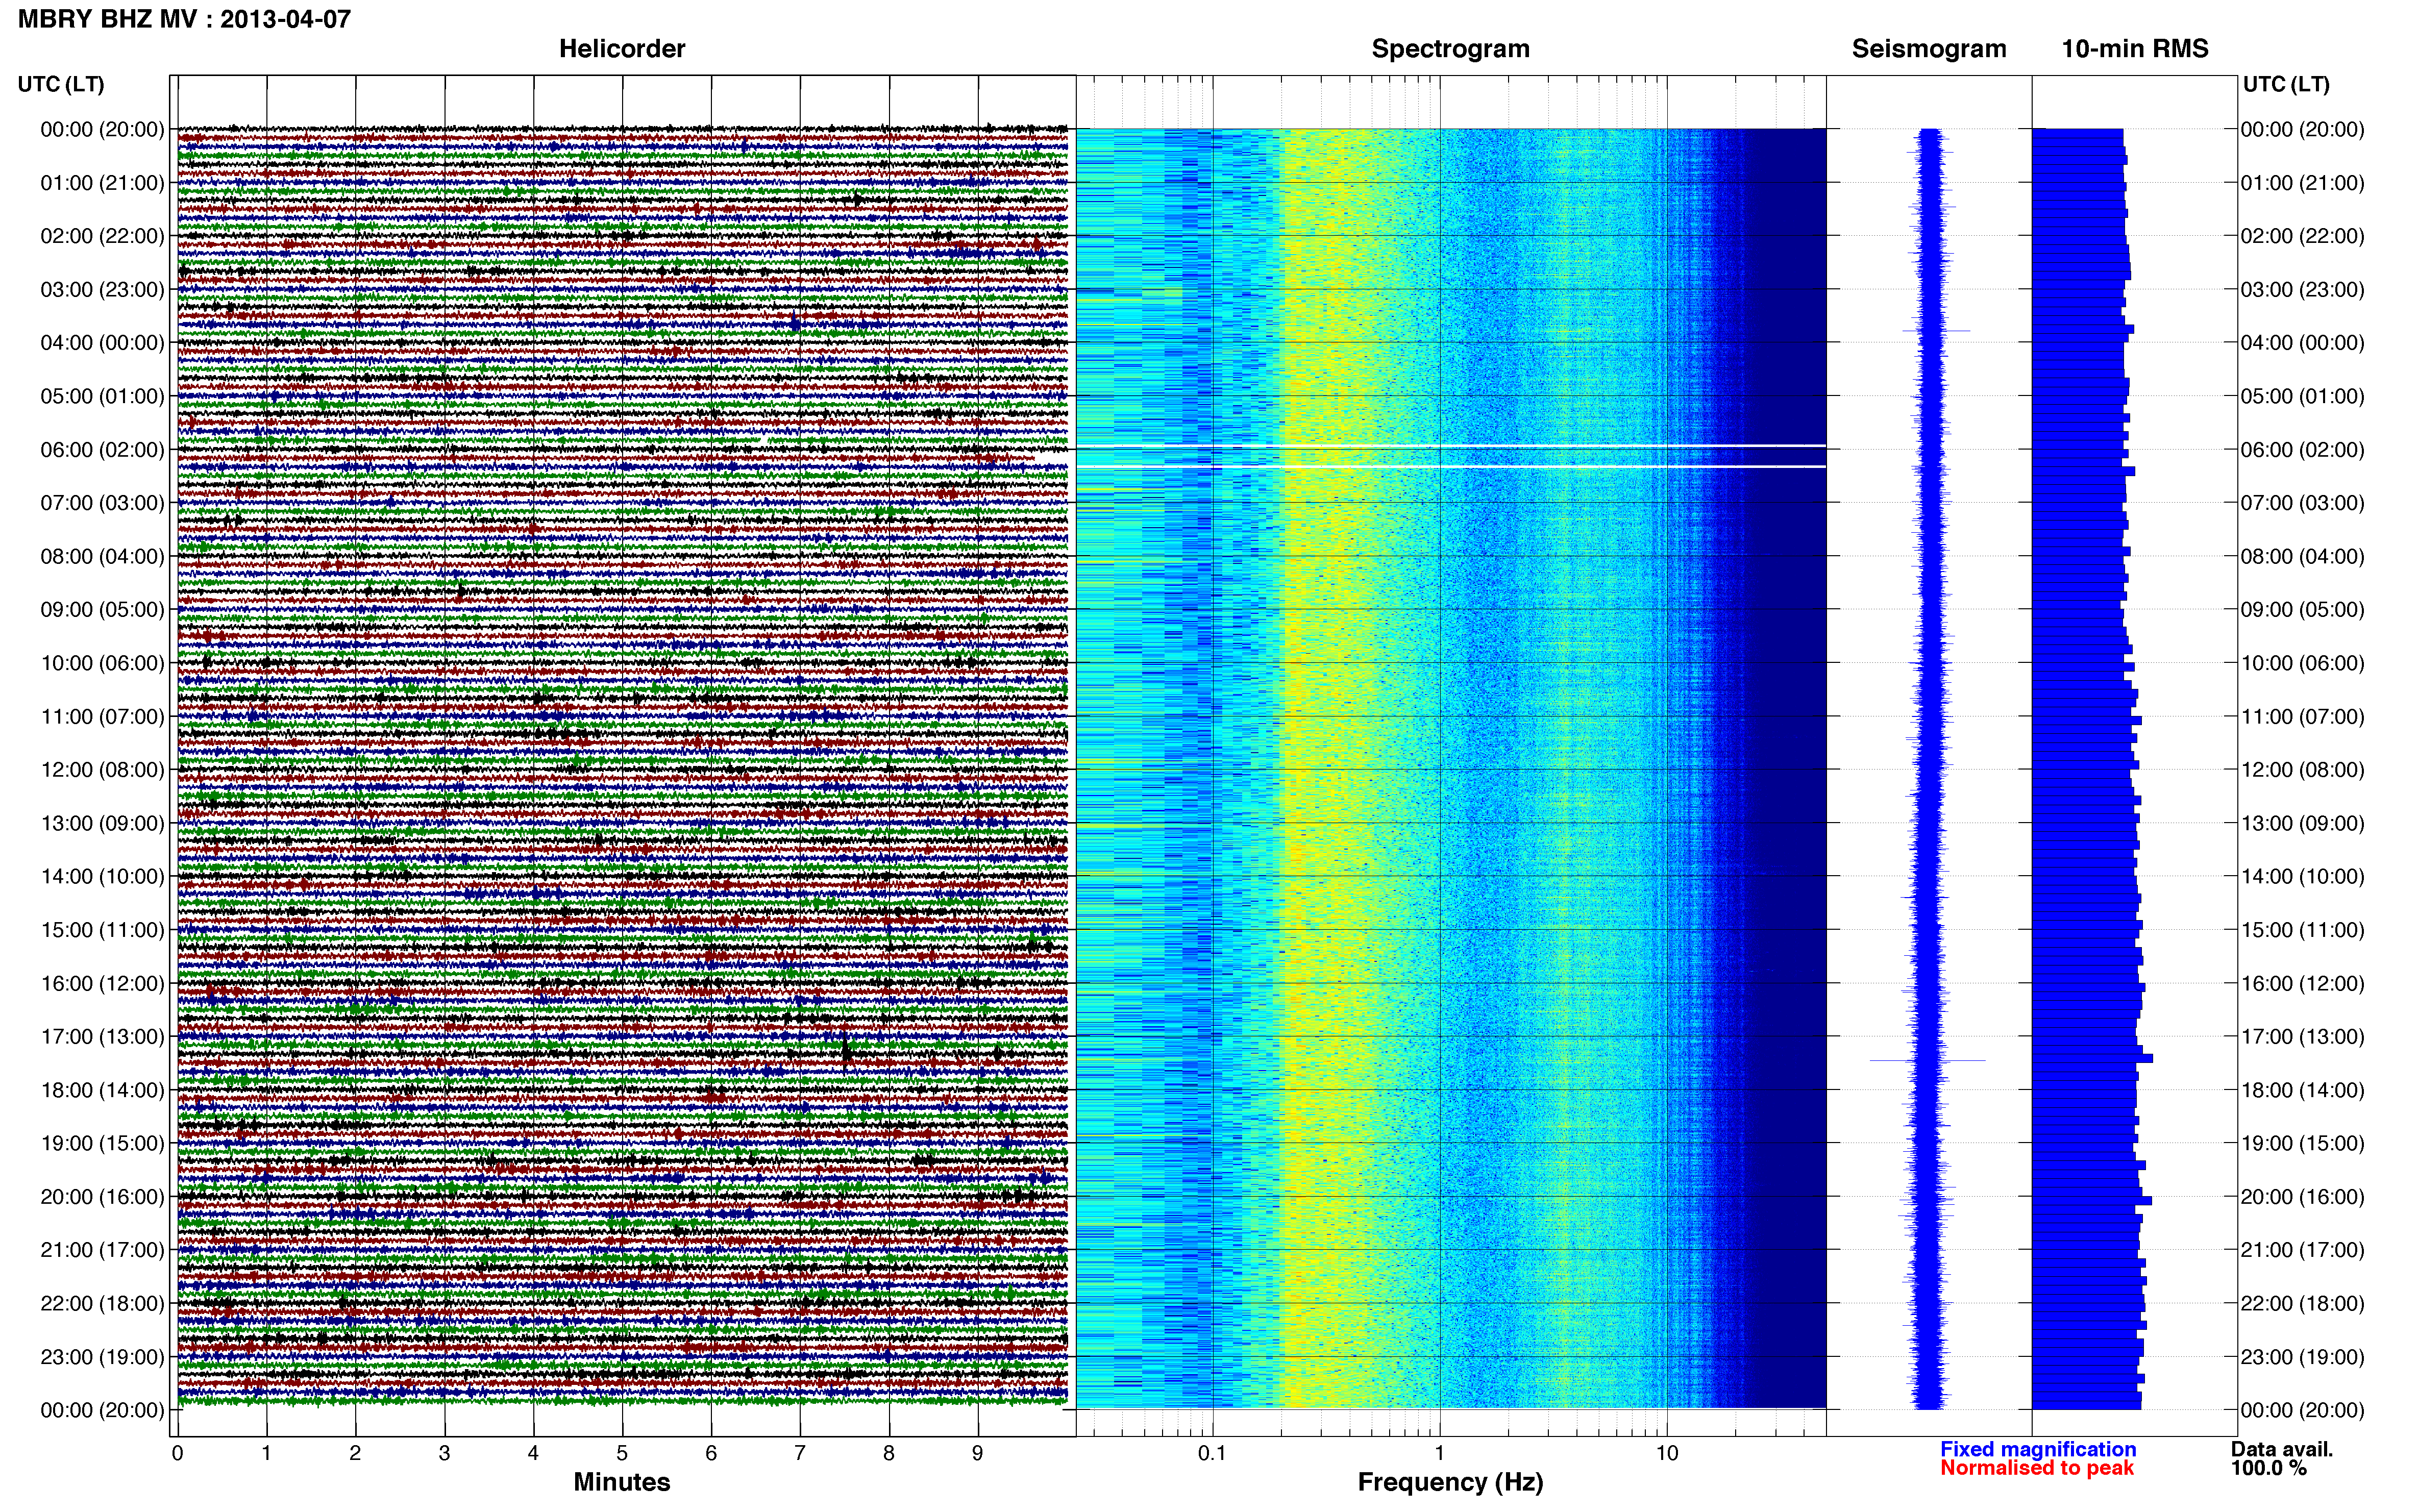Click the blue 'Fixed magnification' legend text
The height and width of the screenshot is (1512, 2419).
point(2038,1450)
